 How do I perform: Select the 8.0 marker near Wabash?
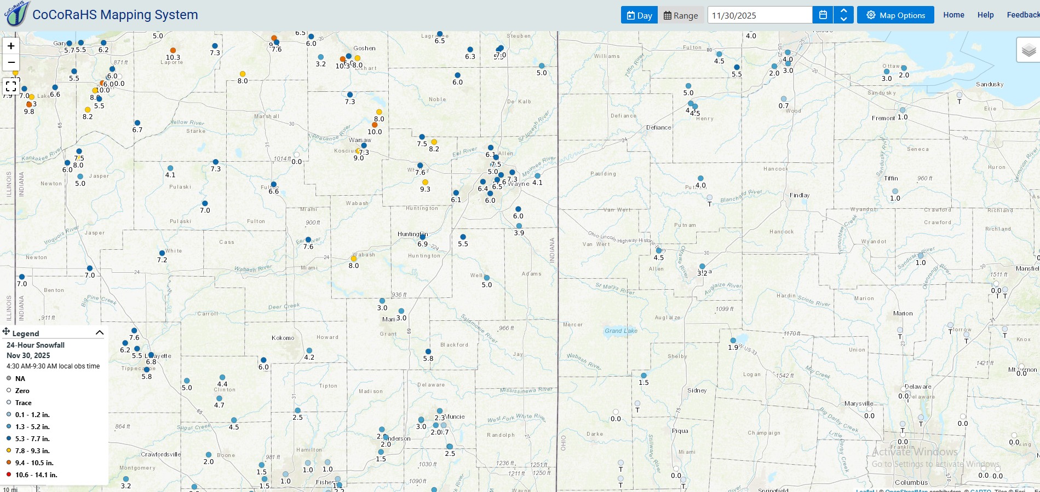[354, 259]
